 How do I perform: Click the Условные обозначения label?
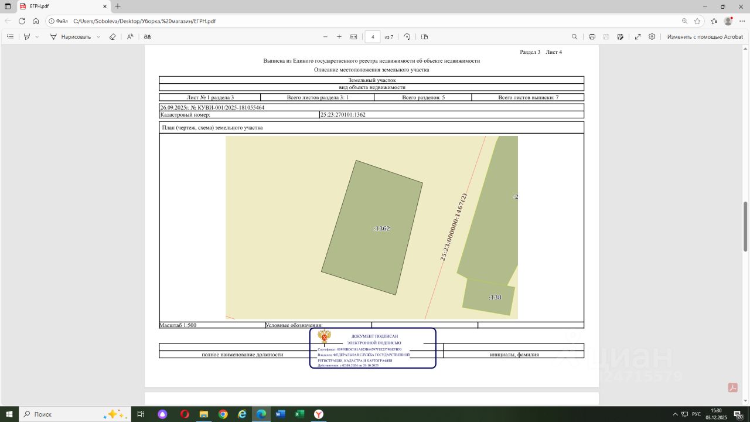point(294,325)
